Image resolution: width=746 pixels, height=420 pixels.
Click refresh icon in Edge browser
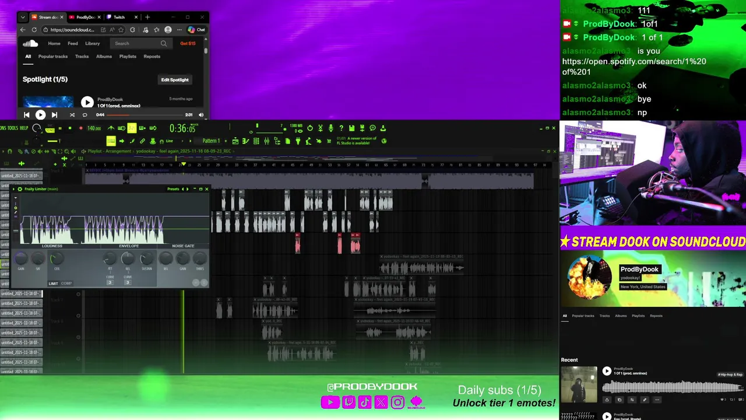tap(34, 30)
